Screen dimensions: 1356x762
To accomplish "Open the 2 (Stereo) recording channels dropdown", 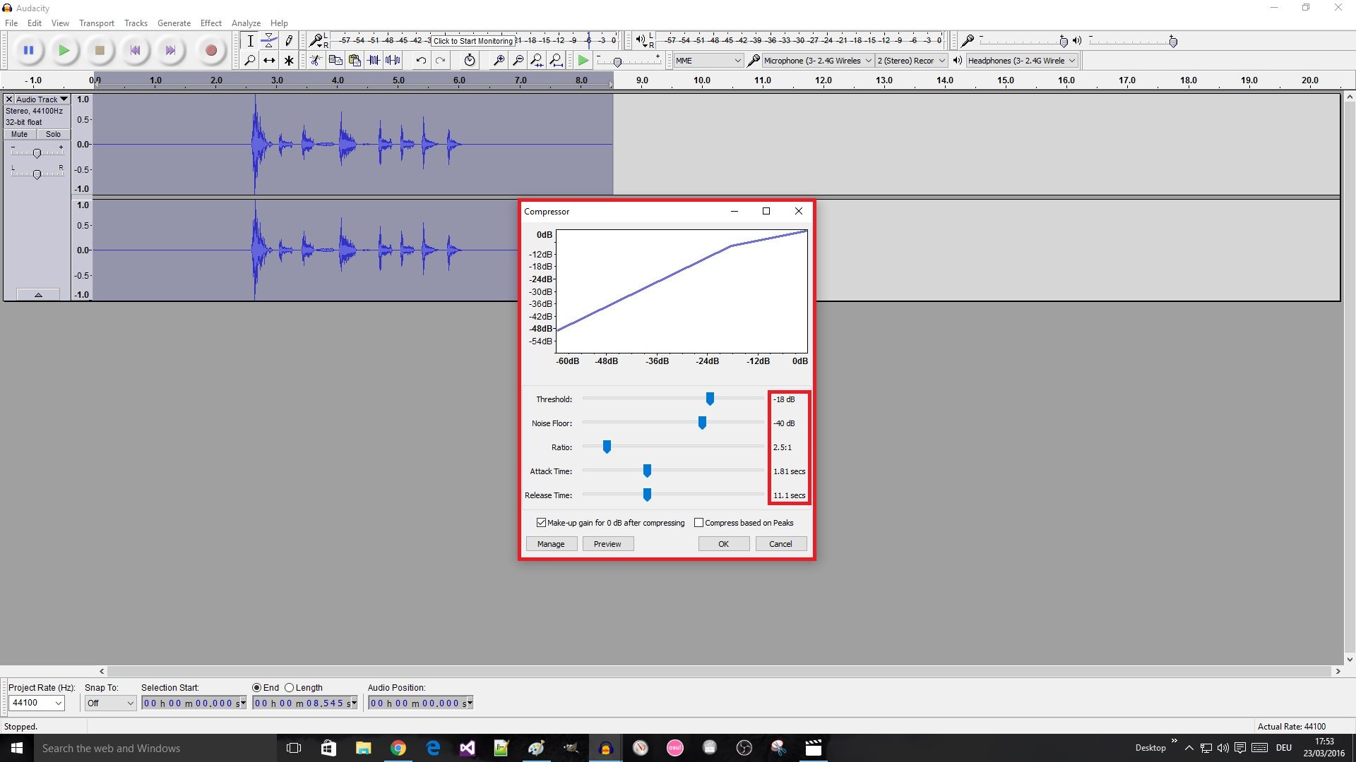I will click(x=911, y=61).
